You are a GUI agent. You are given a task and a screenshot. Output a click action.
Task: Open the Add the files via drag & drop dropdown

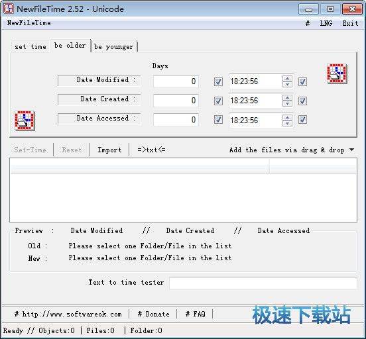(292, 150)
